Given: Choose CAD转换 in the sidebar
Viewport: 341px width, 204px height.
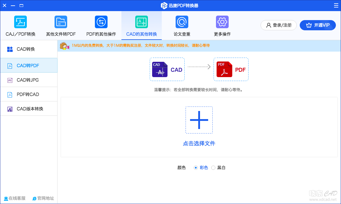Looking at the screenshot, I should [x=29, y=49].
